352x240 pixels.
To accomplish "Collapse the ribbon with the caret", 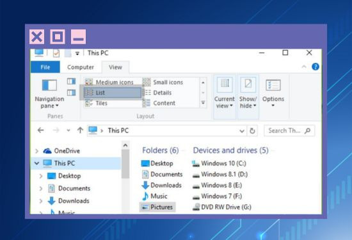I will point(304,67).
